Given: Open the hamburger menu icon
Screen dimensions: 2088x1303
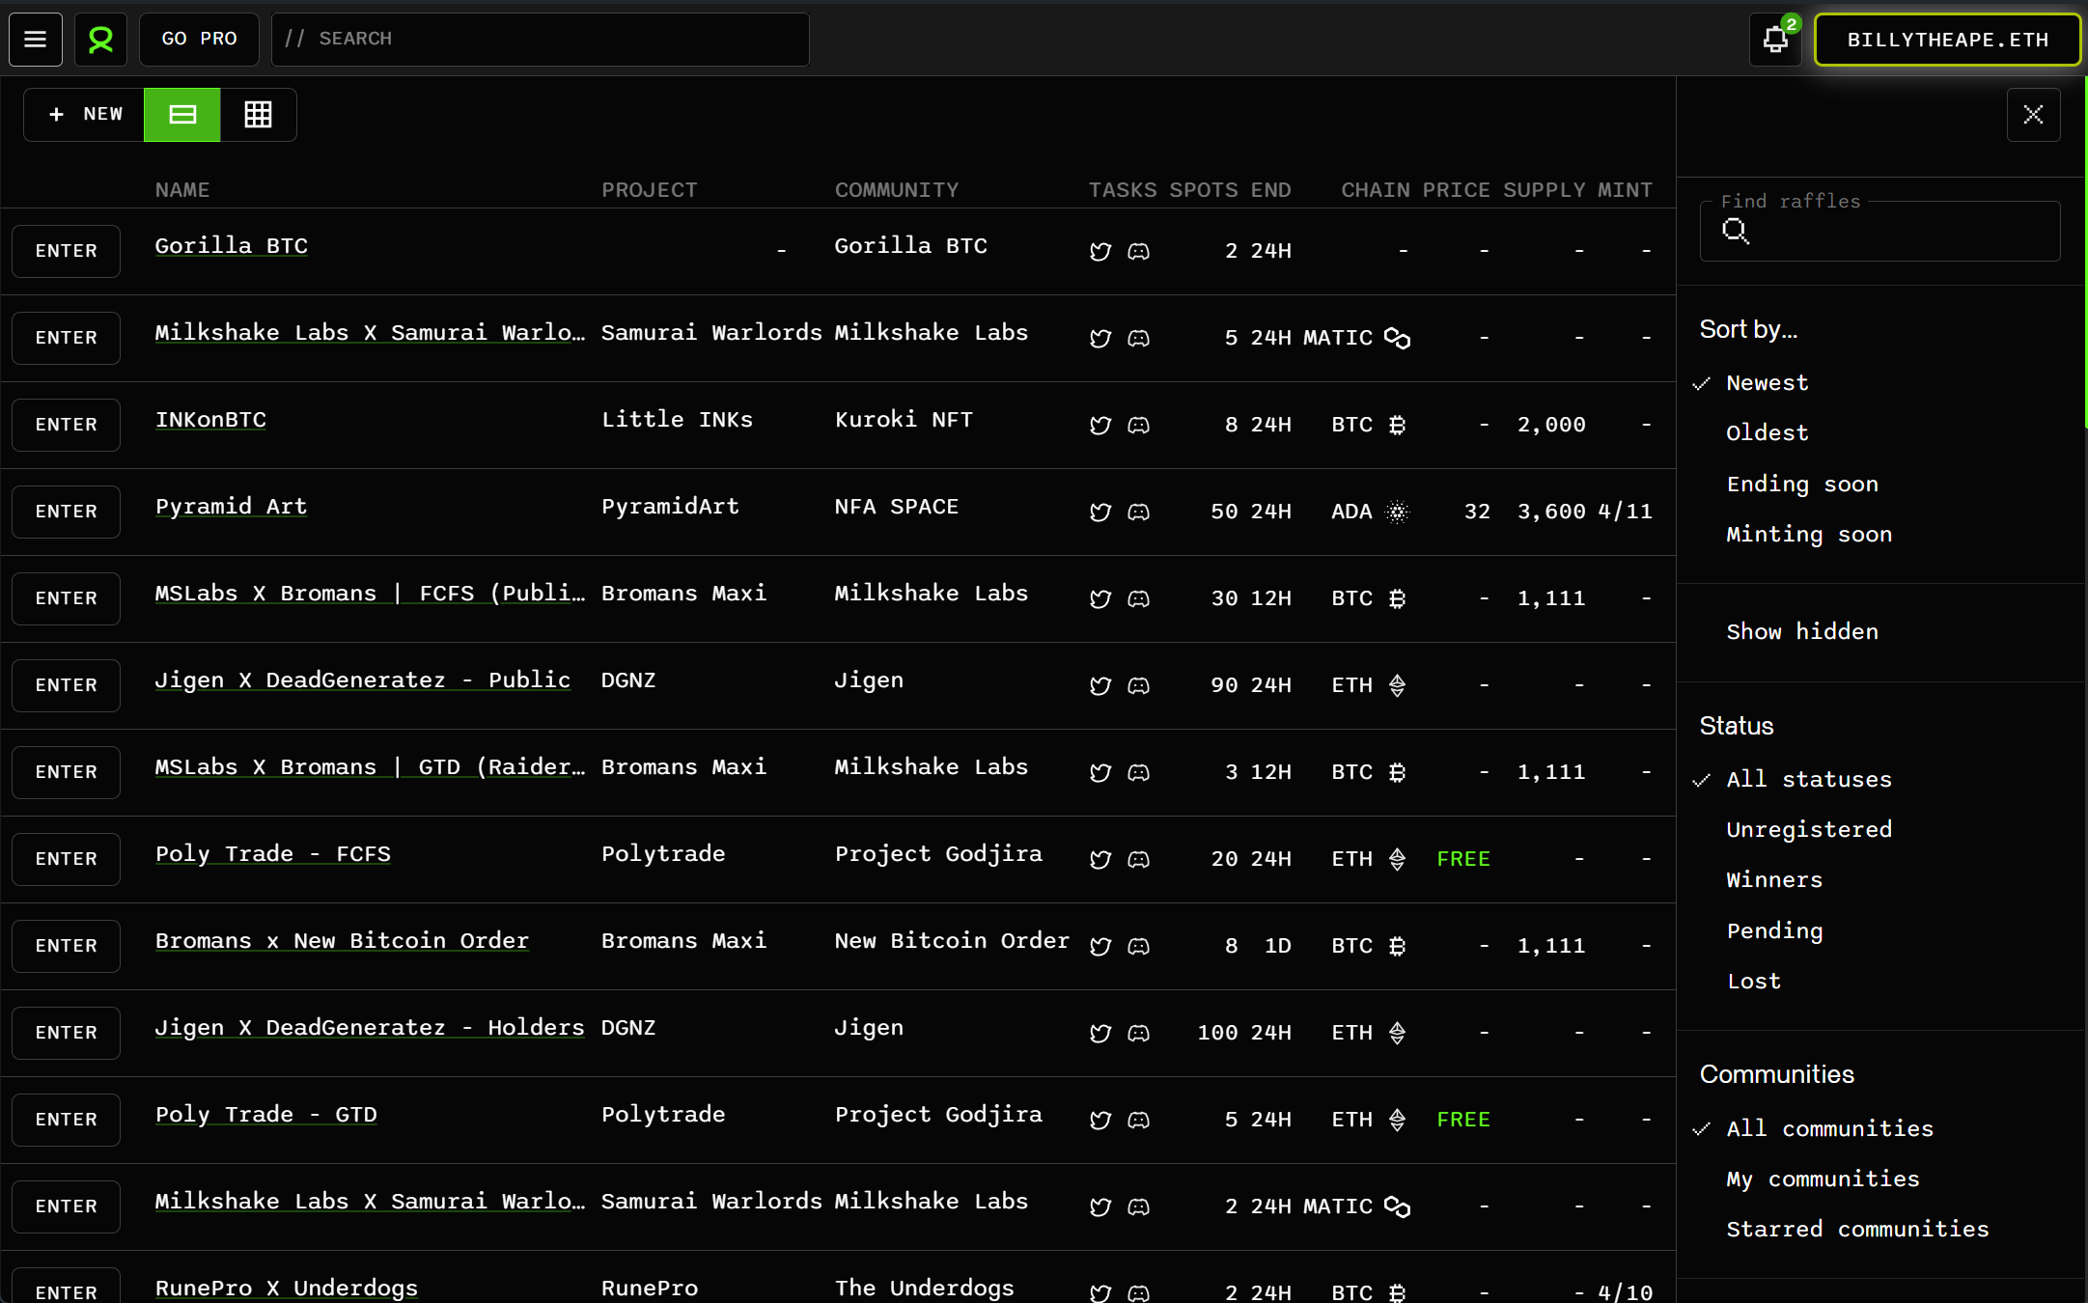Looking at the screenshot, I should [36, 40].
